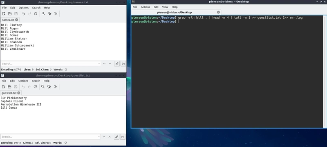Select the names.txt document tab

10,20
